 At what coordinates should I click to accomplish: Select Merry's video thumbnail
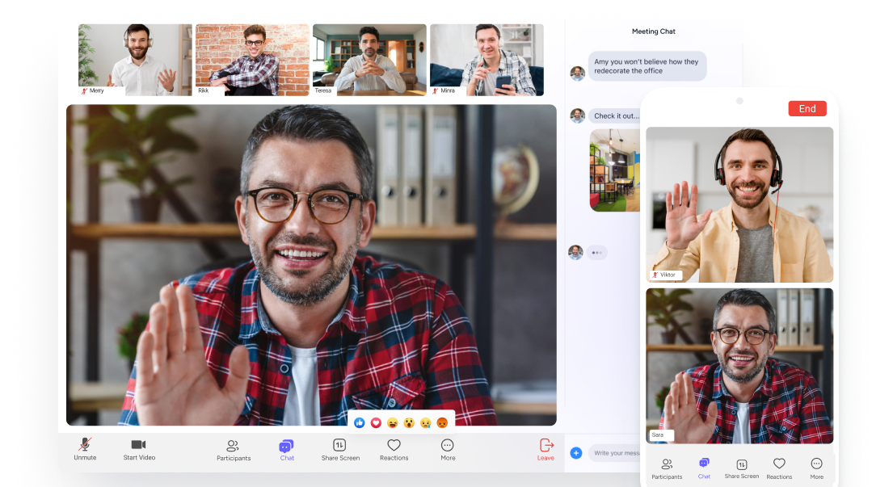135,60
